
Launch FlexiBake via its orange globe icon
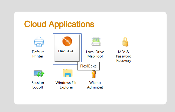pos(67,41)
